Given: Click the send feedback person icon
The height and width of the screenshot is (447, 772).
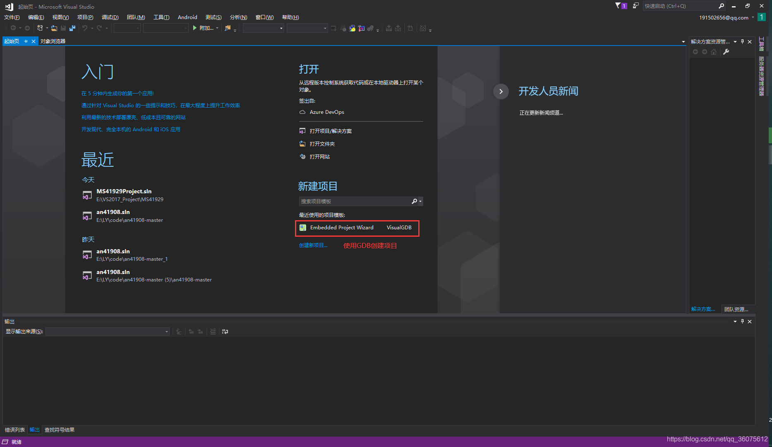Looking at the screenshot, I should 635,6.
